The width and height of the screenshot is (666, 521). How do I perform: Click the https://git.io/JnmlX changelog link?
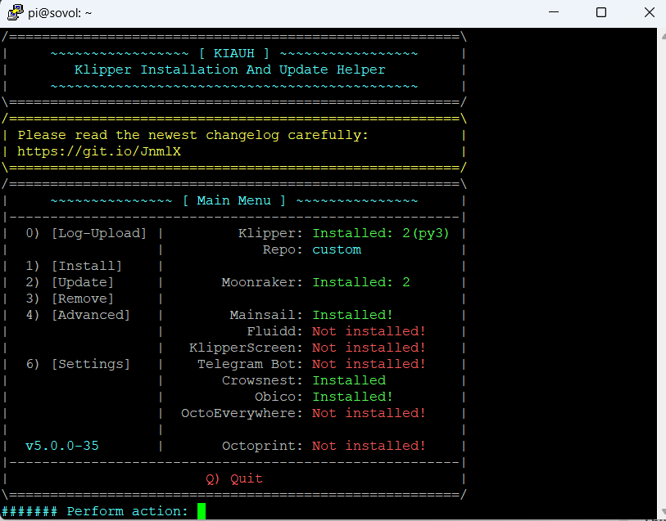(99, 152)
